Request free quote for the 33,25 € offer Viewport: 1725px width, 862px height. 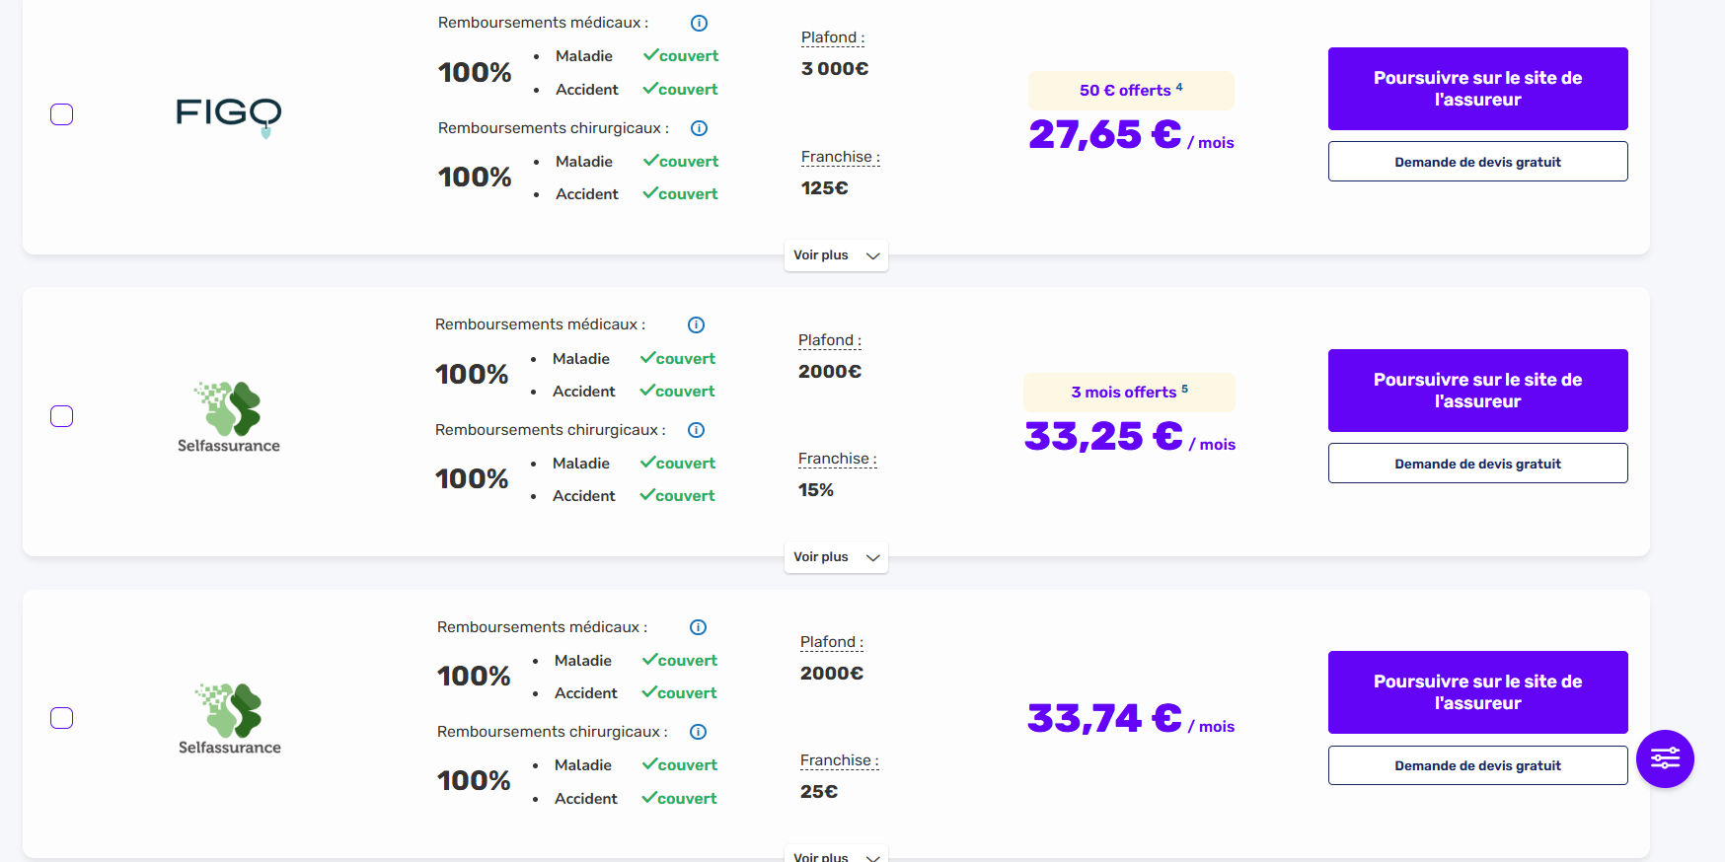click(1477, 464)
